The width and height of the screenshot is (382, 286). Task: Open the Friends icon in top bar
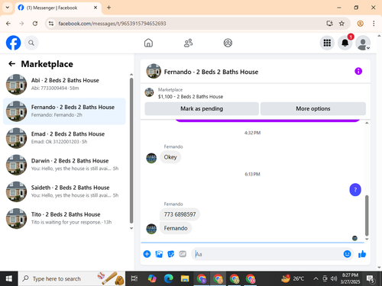point(188,43)
